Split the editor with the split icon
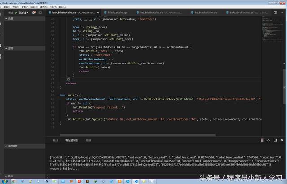Image resolution: width=287 pixels, height=184 pixels. (275, 13)
